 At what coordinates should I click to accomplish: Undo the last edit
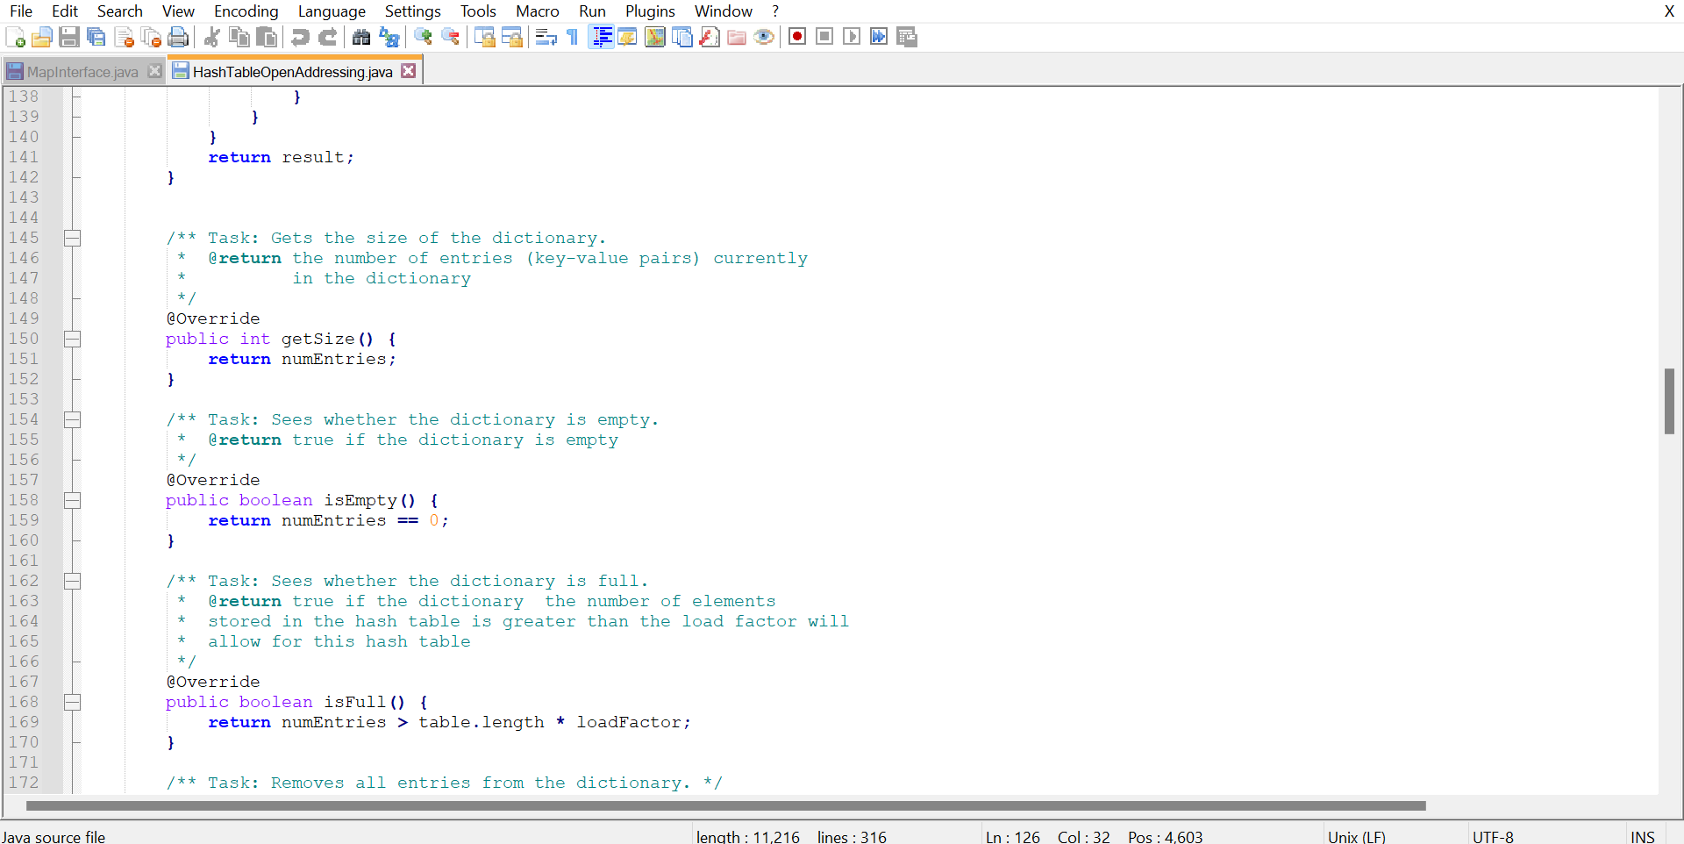pyautogui.click(x=300, y=37)
